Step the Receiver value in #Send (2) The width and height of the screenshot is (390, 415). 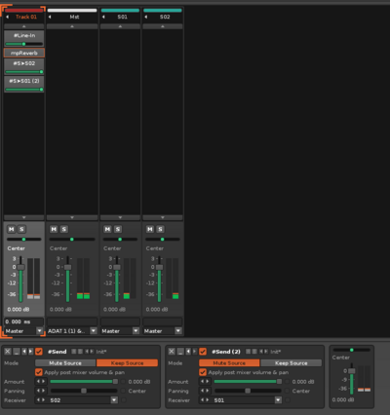pos(206,400)
